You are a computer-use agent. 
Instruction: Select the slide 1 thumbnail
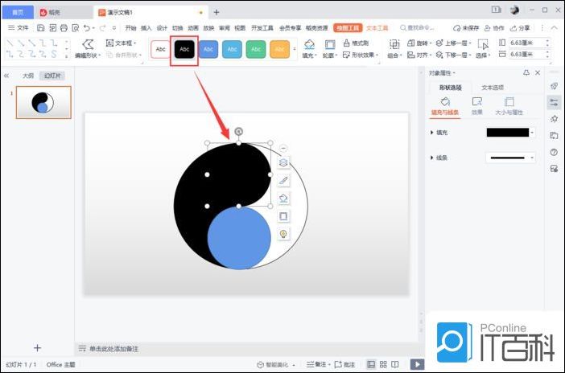click(43, 102)
